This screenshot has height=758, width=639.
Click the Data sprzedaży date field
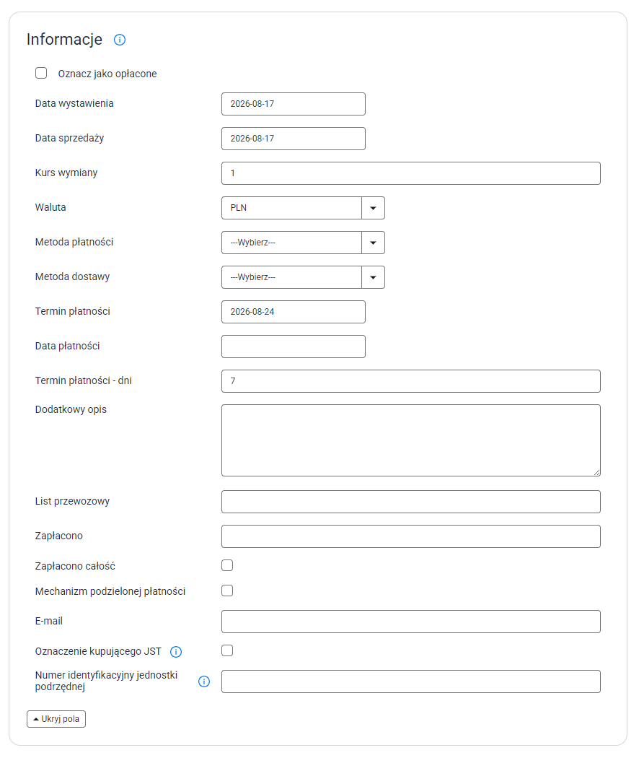point(294,139)
